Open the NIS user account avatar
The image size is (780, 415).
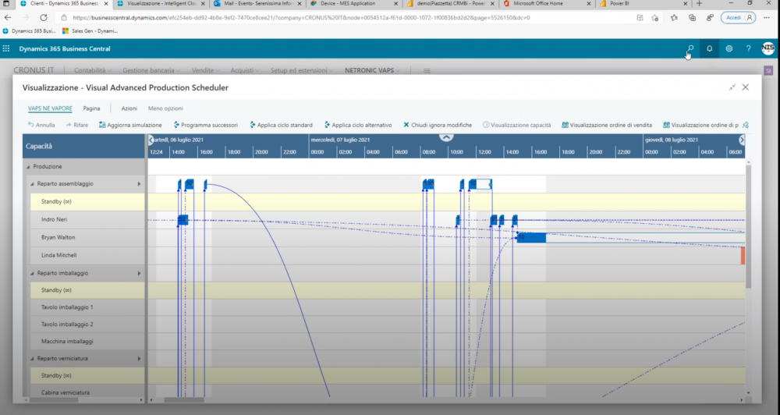pos(768,48)
